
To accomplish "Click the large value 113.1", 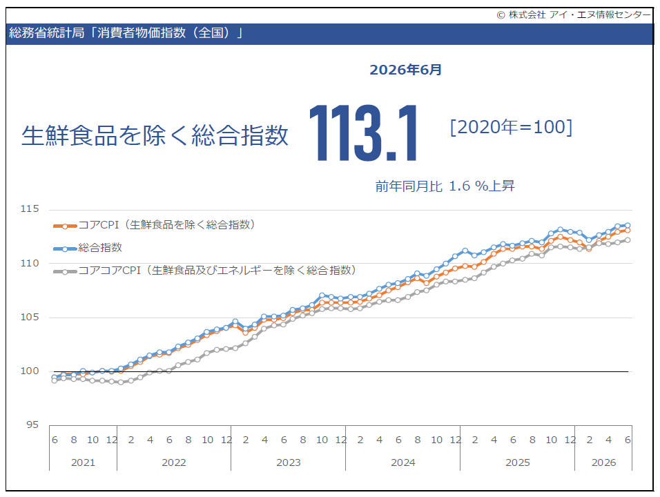I will 364,133.
